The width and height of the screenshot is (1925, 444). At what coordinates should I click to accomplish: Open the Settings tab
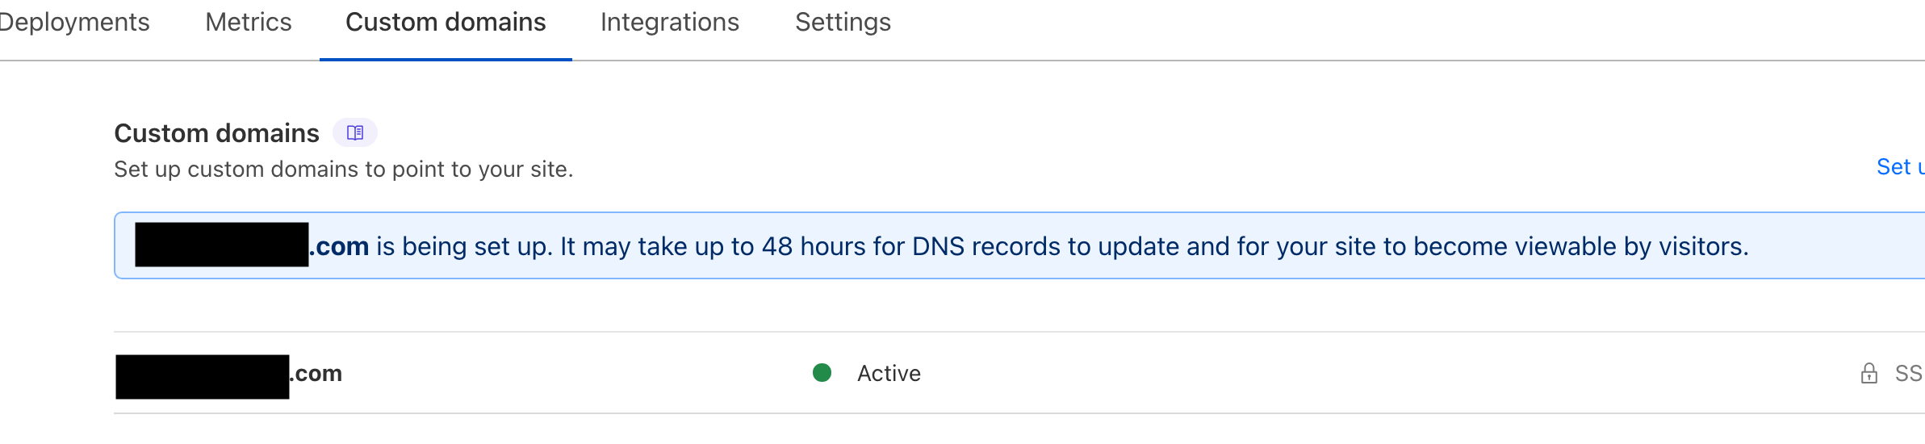coord(843,23)
